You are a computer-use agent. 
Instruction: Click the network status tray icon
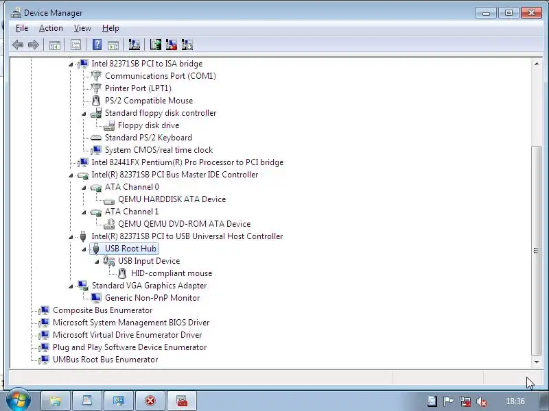click(x=465, y=401)
